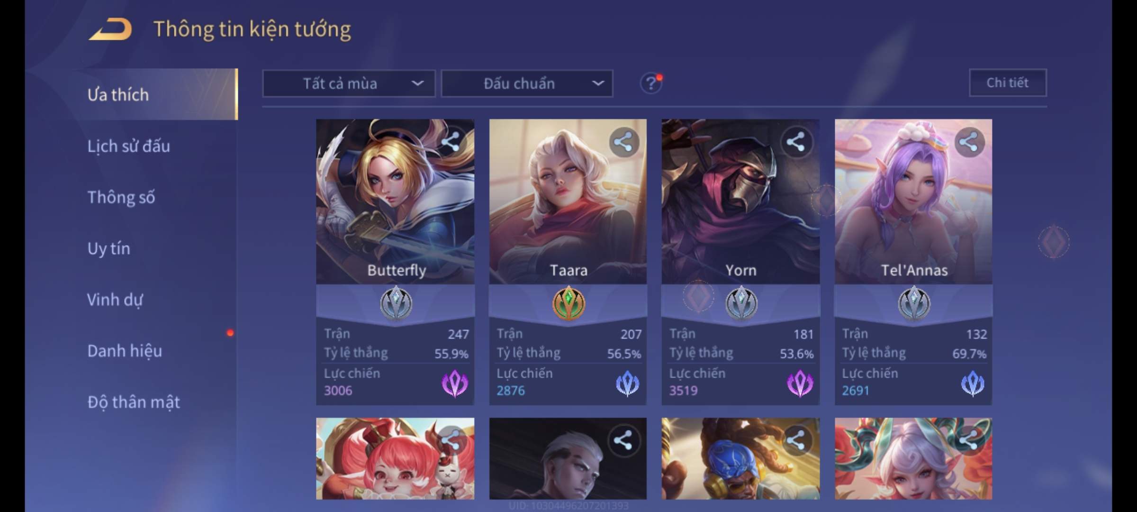The height and width of the screenshot is (512, 1137).
Task: Expand the Tất cả mùa dropdown
Action: [x=349, y=84]
